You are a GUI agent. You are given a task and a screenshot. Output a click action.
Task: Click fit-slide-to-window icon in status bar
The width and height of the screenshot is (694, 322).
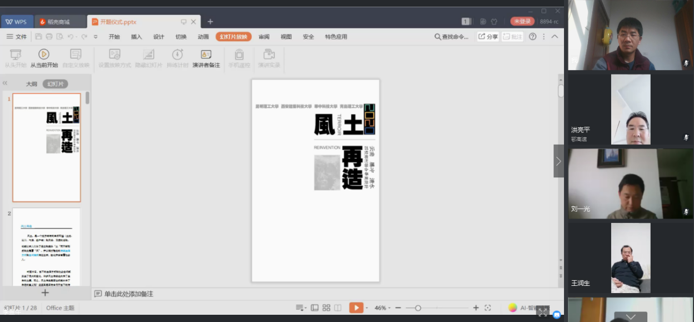coord(488,308)
